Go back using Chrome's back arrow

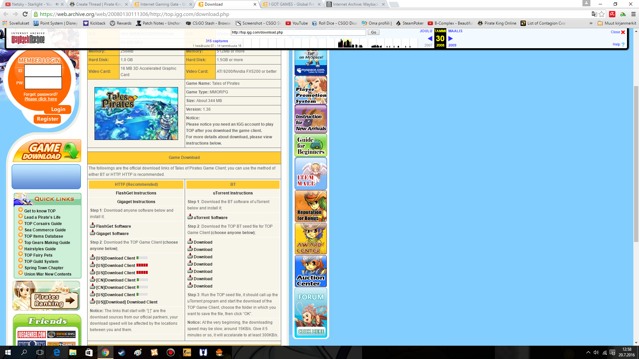click(x=6, y=14)
